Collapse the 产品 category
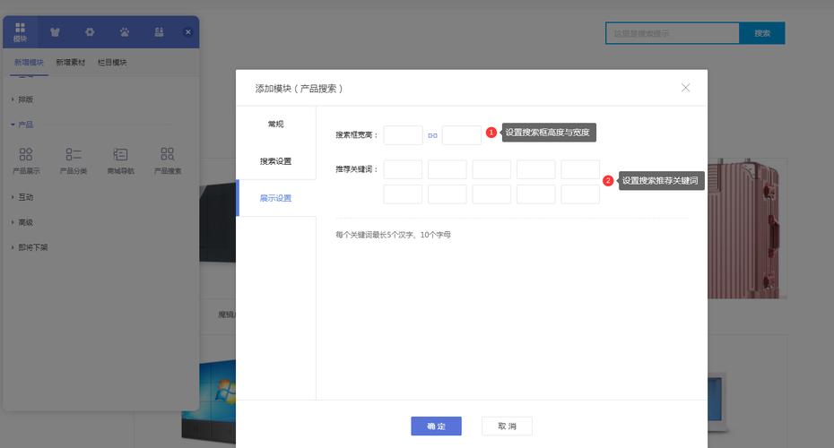This screenshot has width=834, height=448. click(x=22, y=125)
